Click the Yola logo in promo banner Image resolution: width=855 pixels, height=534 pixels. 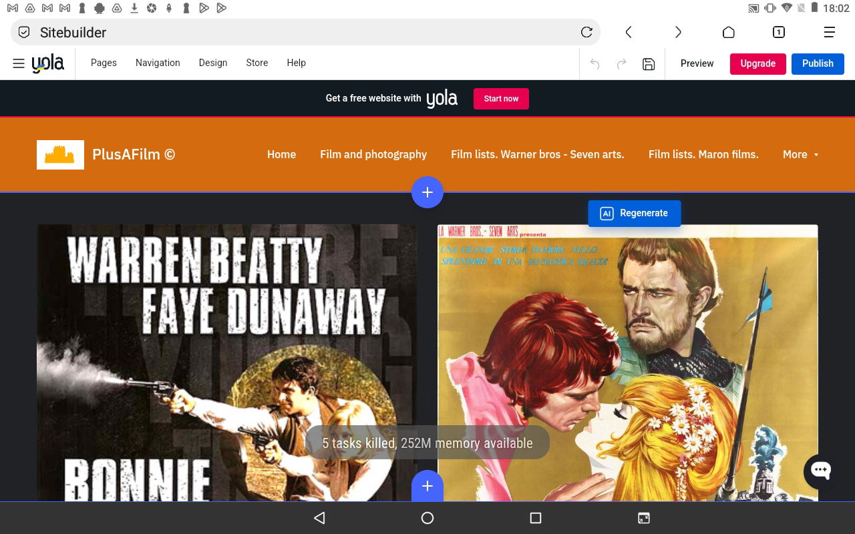442,99
